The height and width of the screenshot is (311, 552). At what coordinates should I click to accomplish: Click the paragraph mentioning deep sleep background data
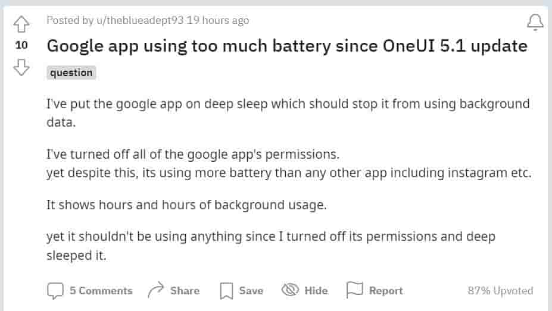click(x=288, y=112)
